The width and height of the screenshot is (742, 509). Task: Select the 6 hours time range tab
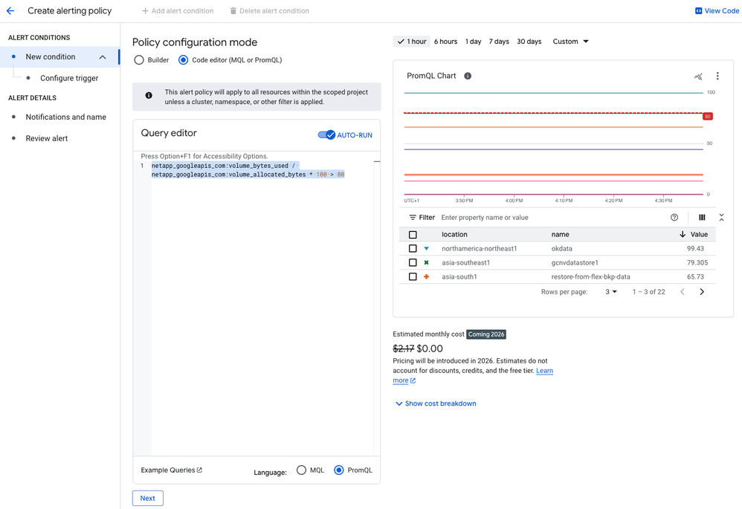(445, 42)
